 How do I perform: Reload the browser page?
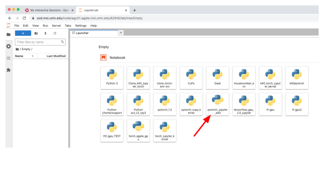click(24, 18)
